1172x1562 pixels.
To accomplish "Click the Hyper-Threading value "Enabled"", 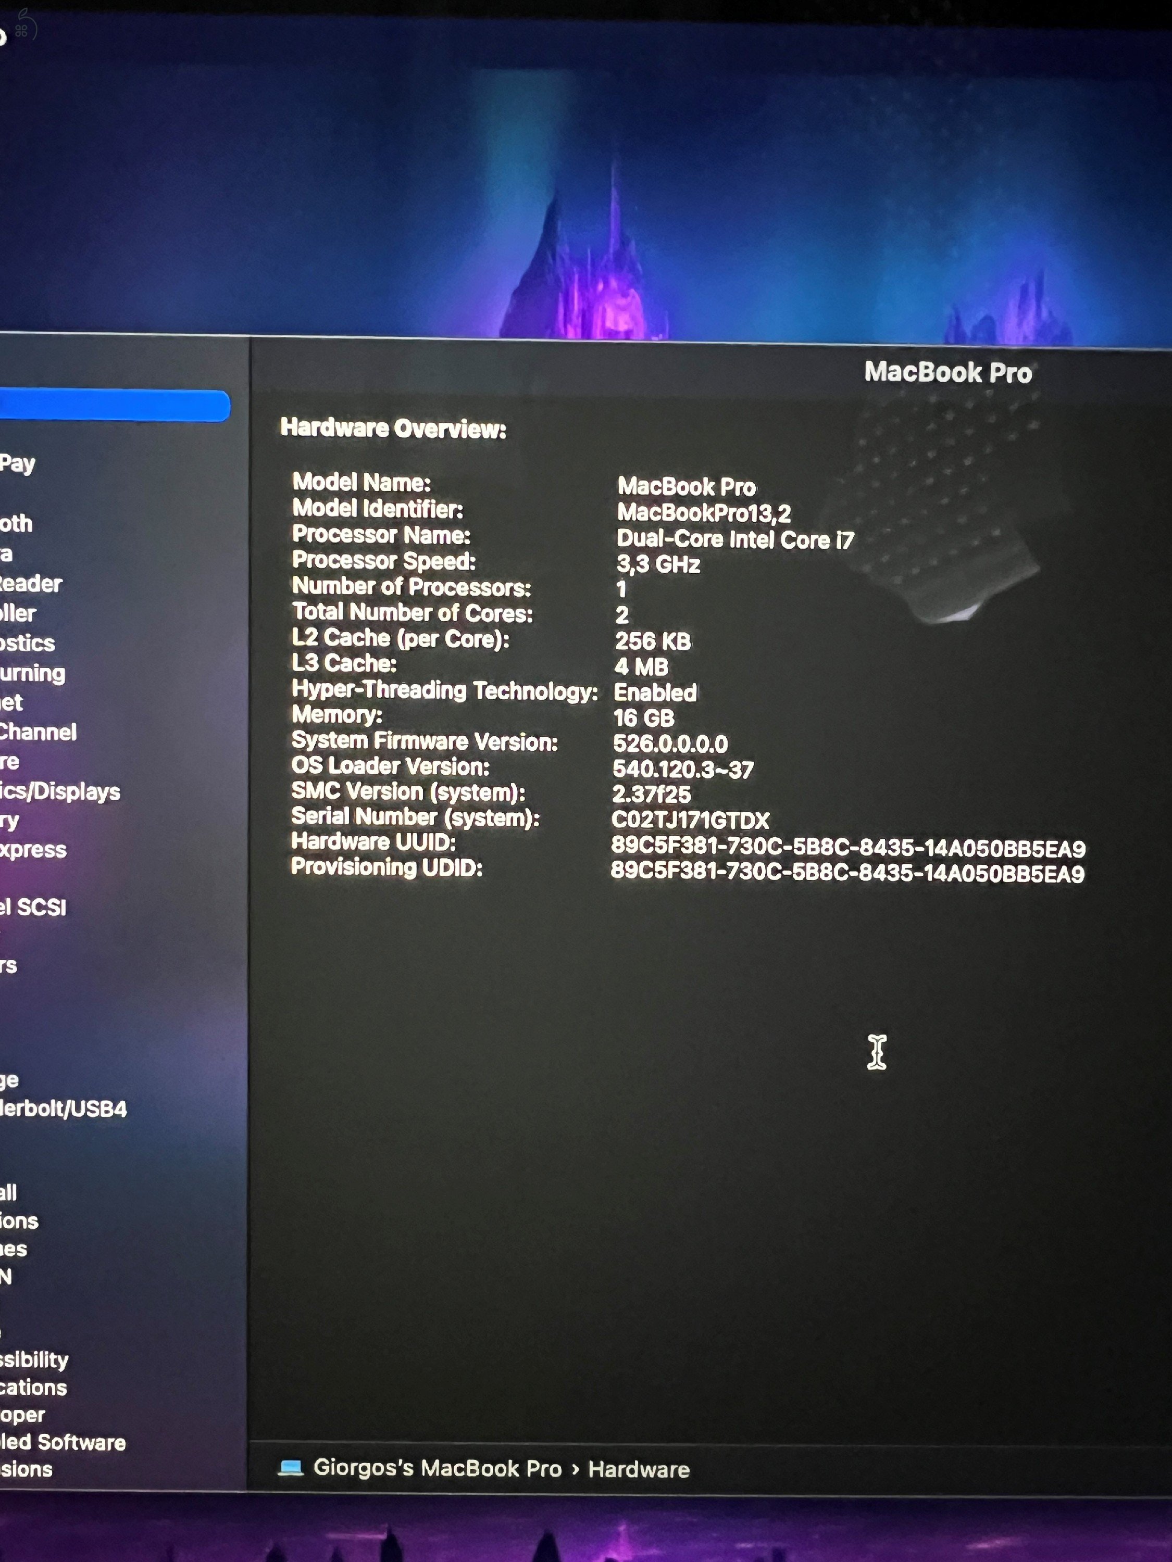I will point(656,692).
